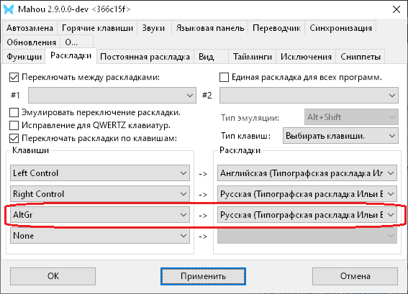The image size is (408, 294).
Task: Expand the AltGr key dropdown
Action: coord(100,215)
